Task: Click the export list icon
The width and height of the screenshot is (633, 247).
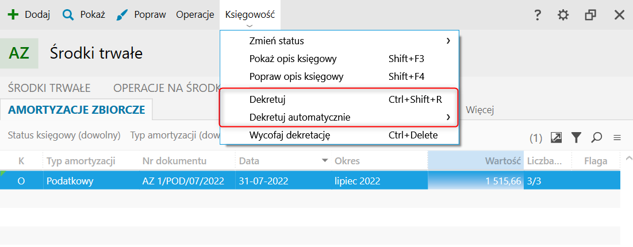Action: pyautogui.click(x=556, y=137)
